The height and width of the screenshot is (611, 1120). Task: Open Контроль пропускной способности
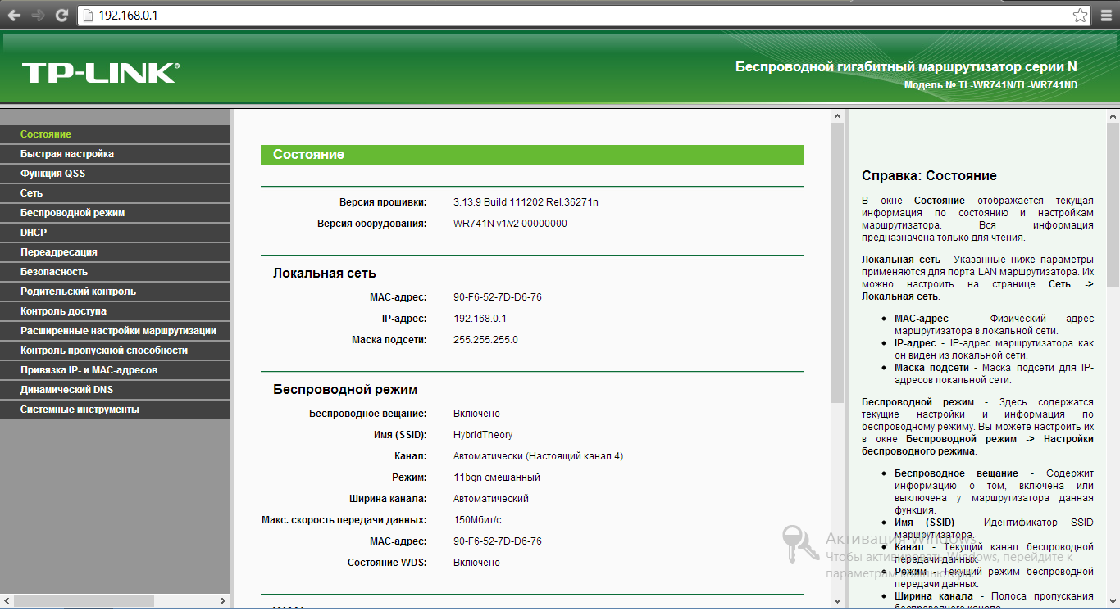click(x=115, y=351)
